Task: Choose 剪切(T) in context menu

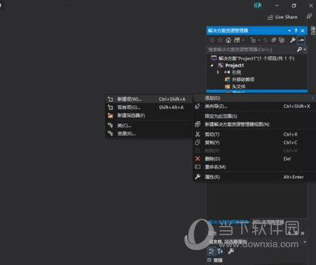Action: coord(255,134)
